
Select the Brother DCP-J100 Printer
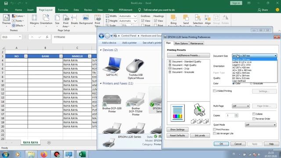[112, 103]
